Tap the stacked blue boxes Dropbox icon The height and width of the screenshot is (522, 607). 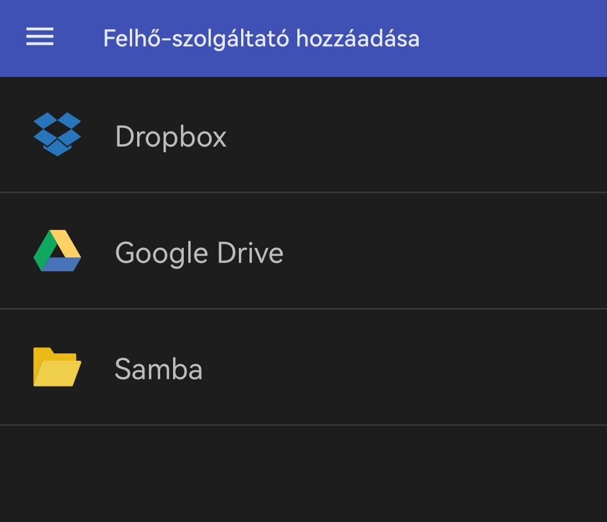(x=57, y=134)
